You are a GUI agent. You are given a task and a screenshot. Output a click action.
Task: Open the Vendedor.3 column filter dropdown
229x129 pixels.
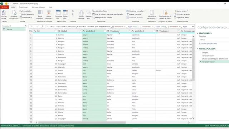pos(154,31)
